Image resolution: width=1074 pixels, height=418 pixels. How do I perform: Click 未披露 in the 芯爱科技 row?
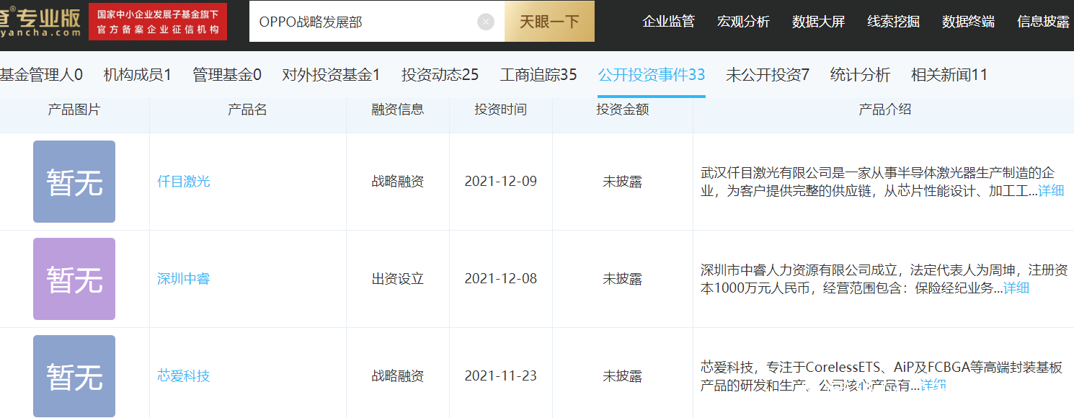(623, 375)
